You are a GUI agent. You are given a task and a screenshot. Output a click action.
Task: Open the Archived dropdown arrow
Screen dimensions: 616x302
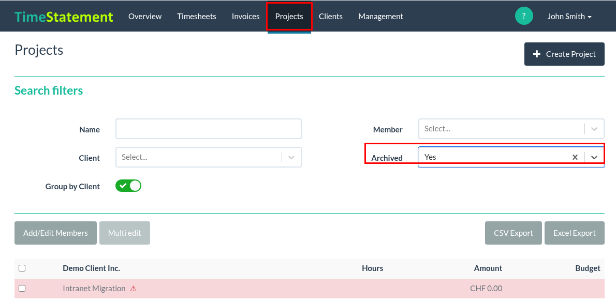(x=594, y=157)
